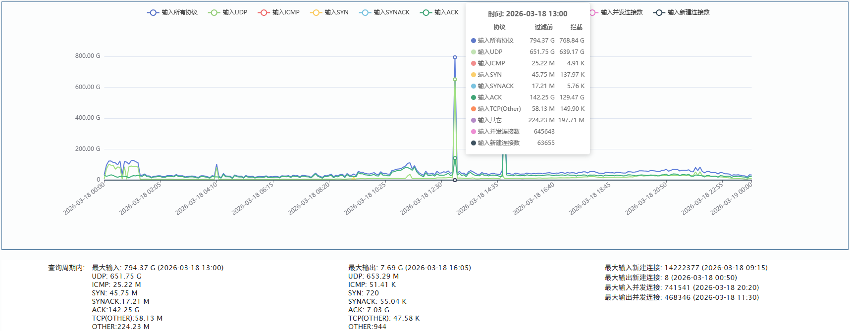The height and width of the screenshot is (331, 850).
Task: Click the pink 输入并发连接数 legend marker icon
Action: (x=592, y=12)
